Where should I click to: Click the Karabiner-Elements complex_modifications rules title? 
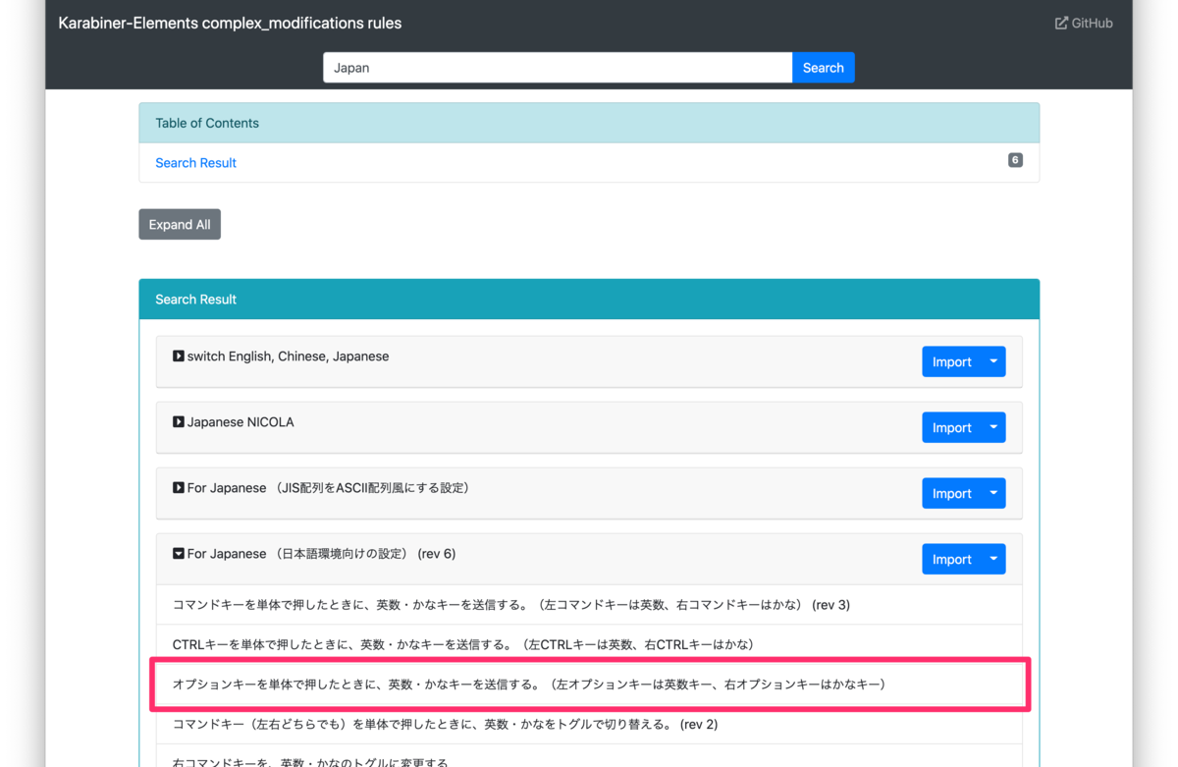[230, 23]
